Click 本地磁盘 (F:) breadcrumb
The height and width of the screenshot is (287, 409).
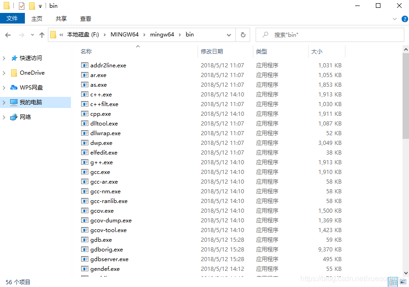[83, 35]
